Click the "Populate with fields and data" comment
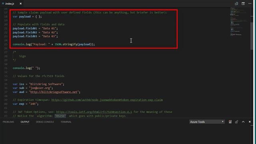 click(38, 24)
